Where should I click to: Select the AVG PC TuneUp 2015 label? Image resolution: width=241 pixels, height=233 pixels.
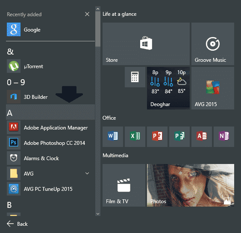tap(48, 189)
